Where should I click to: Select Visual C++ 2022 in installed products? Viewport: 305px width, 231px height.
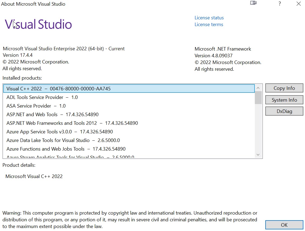[58, 89]
